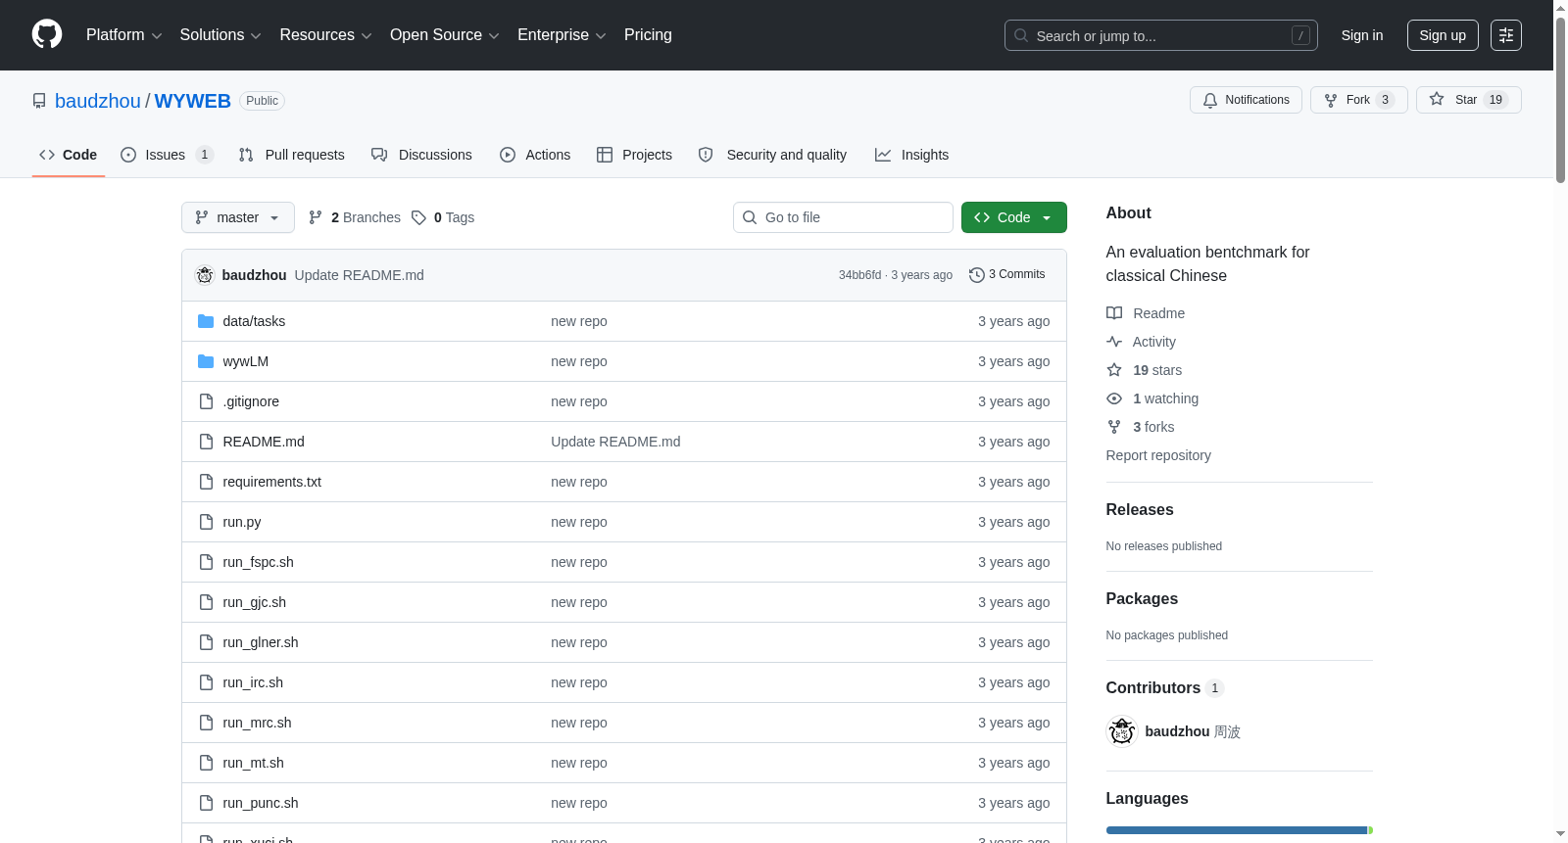1568x843 pixels.
Task: Open the Packages heading link
Action: point(1142,598)
